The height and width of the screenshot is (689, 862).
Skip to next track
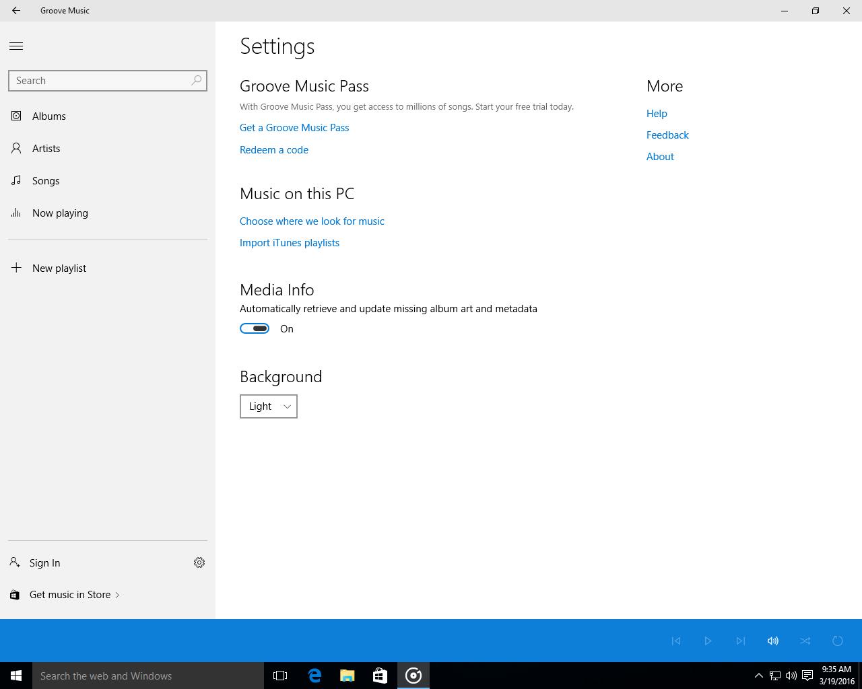pyautogui.click(x=741, y=641)
